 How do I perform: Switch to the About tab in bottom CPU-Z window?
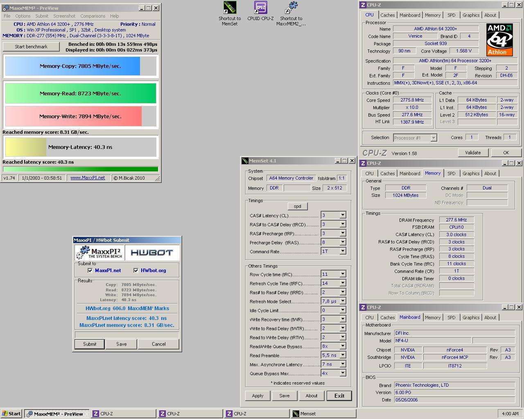coord(490,318)
